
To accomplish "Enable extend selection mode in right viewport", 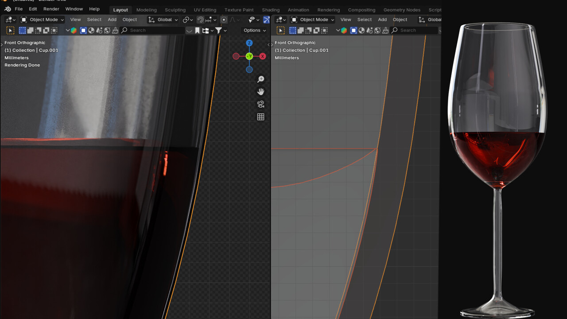I will pyautogui.click(x=301, y=30).
